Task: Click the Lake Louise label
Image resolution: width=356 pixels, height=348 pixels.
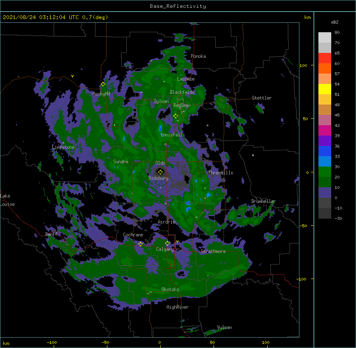Action: click(x=7, y=200)
